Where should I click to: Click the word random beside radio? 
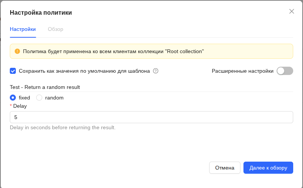point(54,98)
